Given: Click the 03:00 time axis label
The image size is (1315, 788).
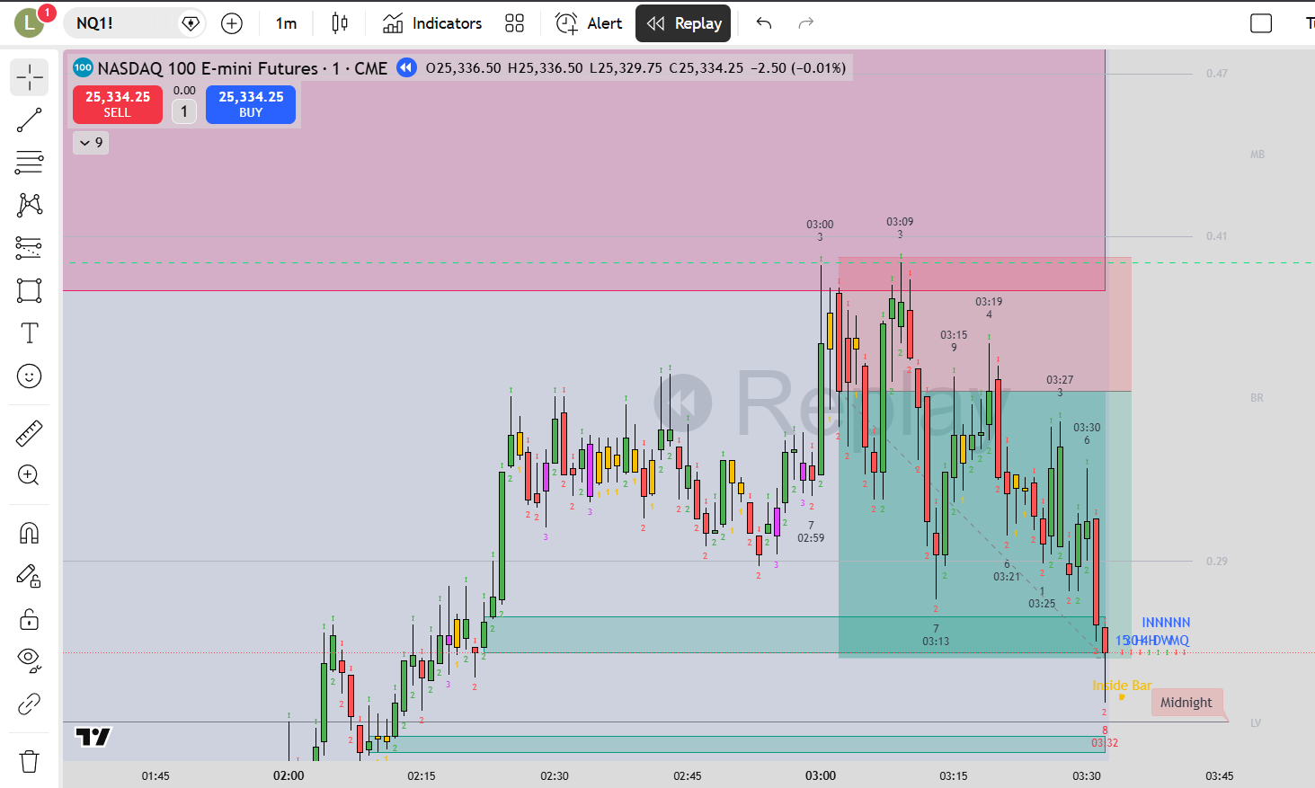Looking at the screenshot, I should (821, 775).
